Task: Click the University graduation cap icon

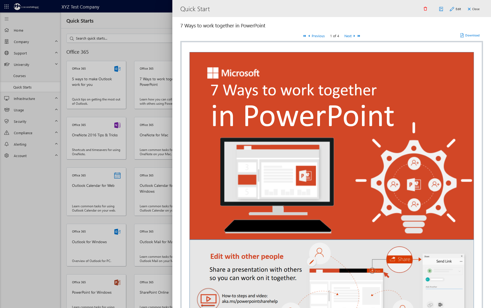Action: pos(7,65)
